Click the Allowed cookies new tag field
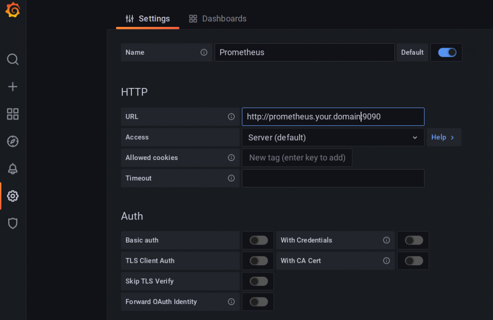 297,158
